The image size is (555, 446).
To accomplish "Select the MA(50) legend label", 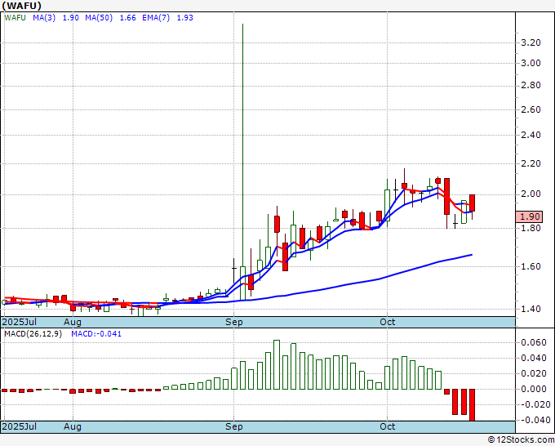I will [x=99, y=18].
